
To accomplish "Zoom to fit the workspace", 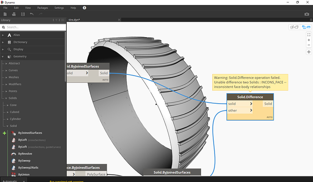I will tap(309, 35).
